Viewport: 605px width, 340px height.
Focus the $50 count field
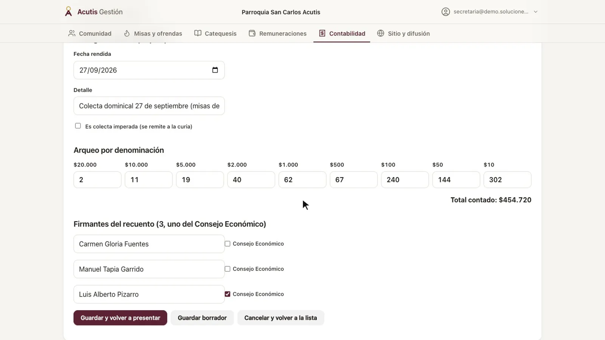coord(456,180)
